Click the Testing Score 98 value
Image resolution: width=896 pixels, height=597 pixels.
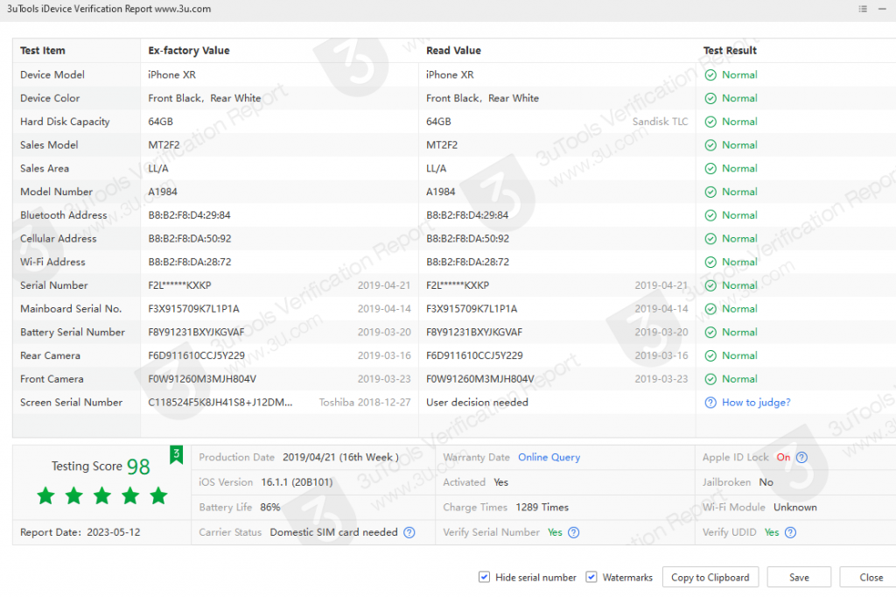click(x=138, y=467)
